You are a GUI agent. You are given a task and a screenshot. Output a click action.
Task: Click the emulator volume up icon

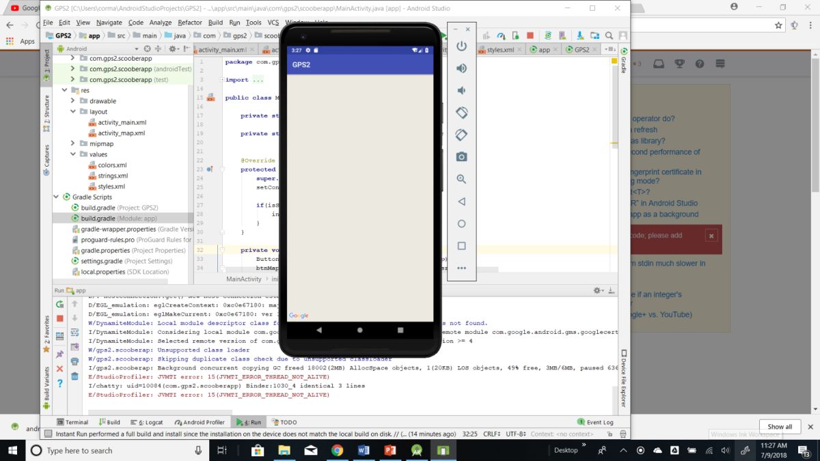462,68
